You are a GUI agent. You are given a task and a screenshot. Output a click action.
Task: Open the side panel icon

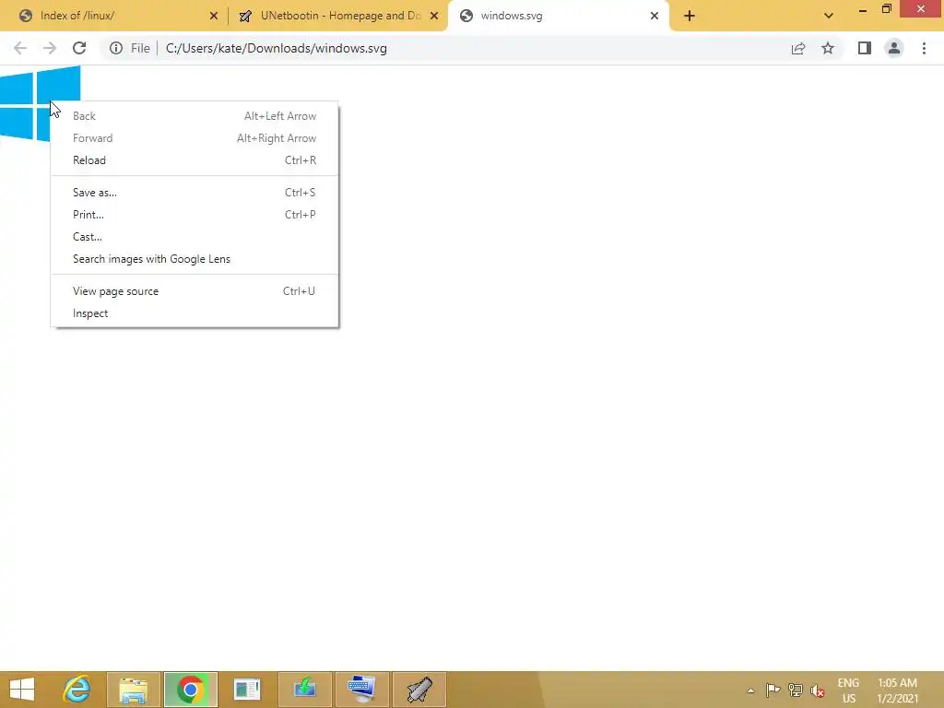tap(865, 48)
